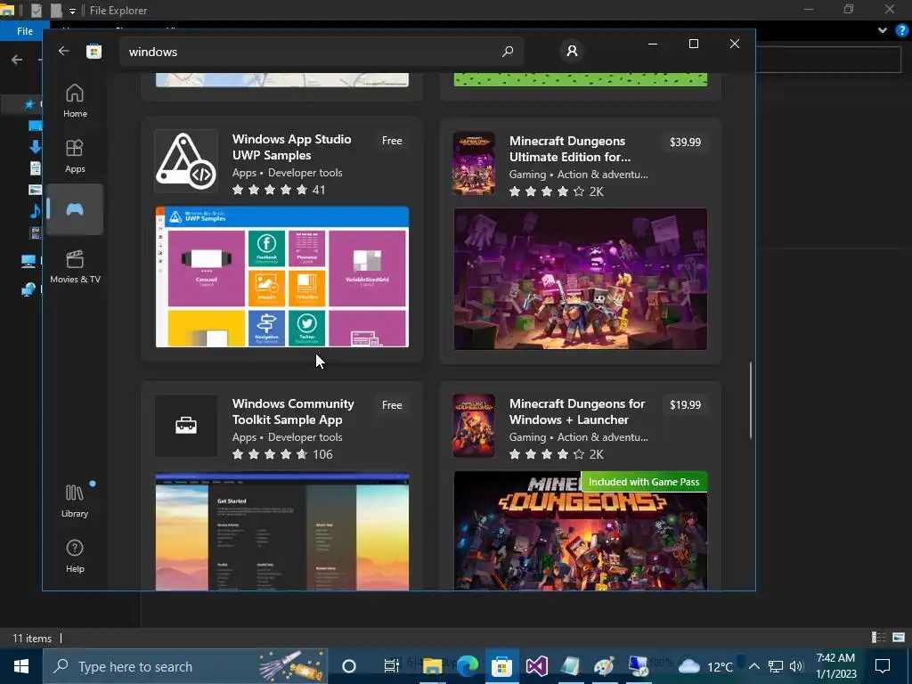Image resolution: width=912 pixels, height=684 pixels.
Task: Open the Windows App Studio UWP Samples icon
Action: [x=186, y=161]
